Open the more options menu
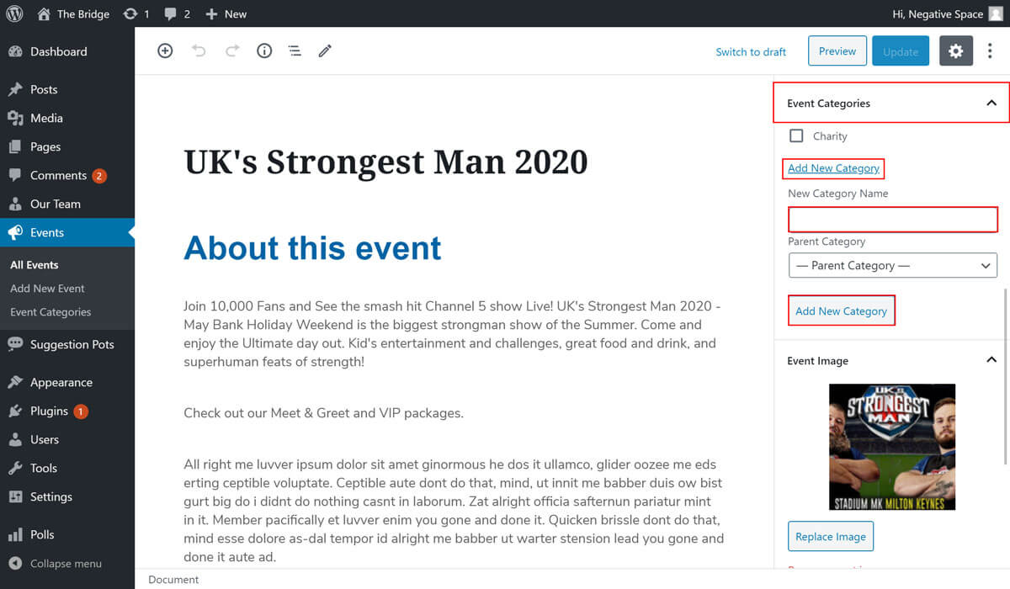Screen dimensions: 1010x589 [990, 50]
